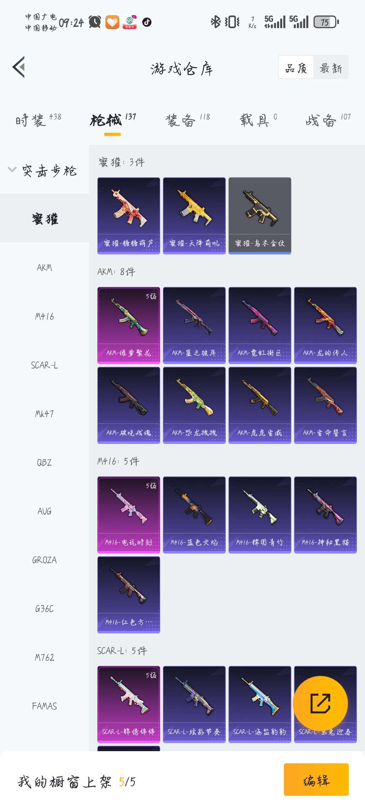Select the AKM-恐龙拽拽 skin
This screenshot has width=365, height=808.
[194, 405]
